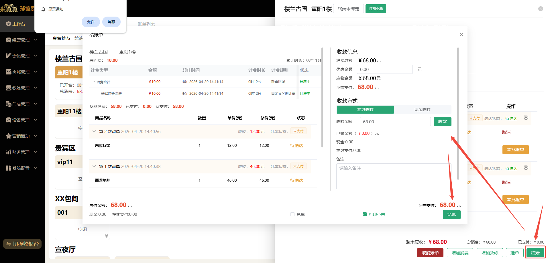Click the upper 取消 link
Image resolution: width=550 pixels, height=263 pixels.
[506, 133]
